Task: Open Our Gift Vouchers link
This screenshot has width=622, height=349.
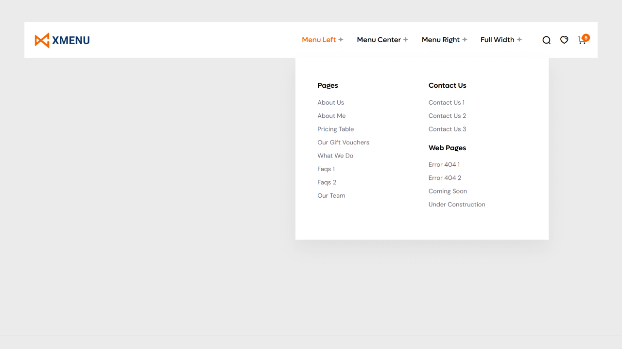Action: [343, 143]
